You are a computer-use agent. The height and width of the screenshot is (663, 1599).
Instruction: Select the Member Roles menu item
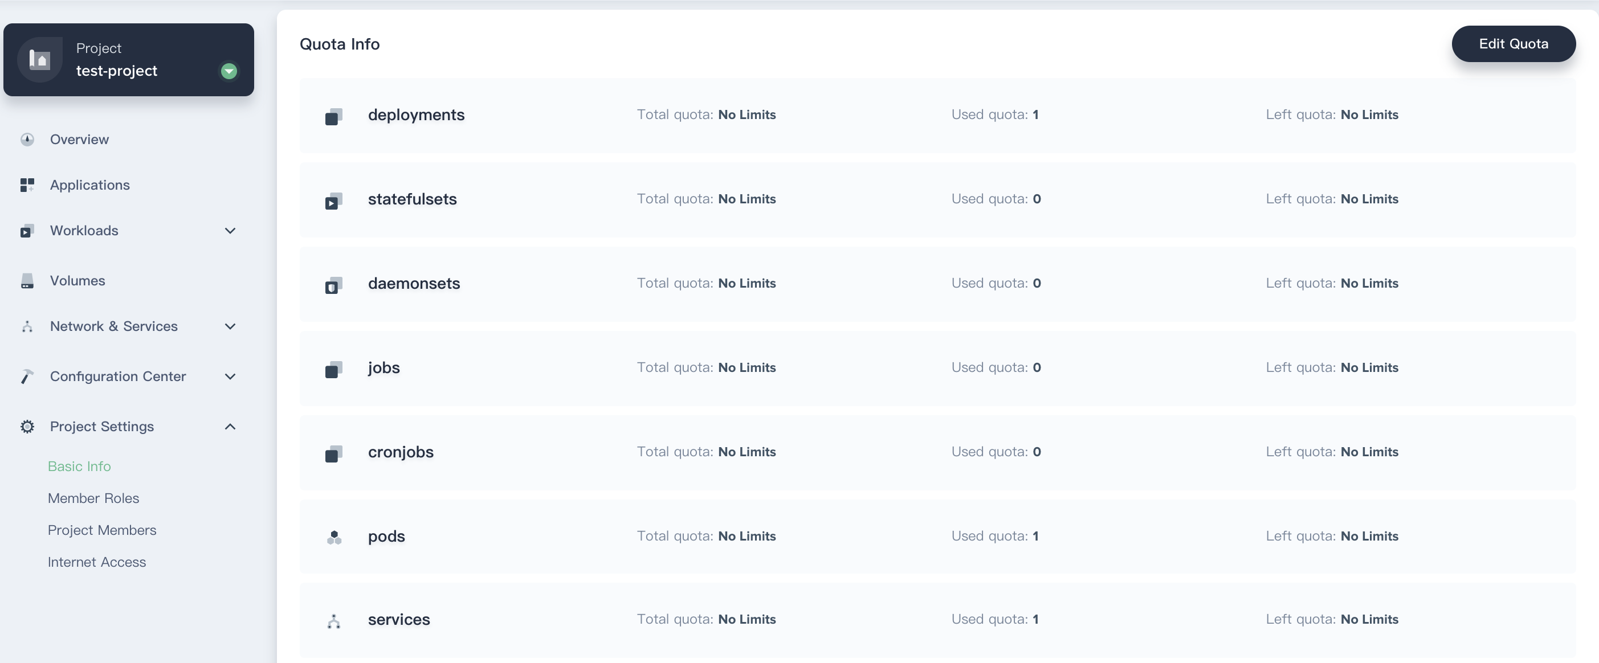pyautogui.click(x=93, y=497)
